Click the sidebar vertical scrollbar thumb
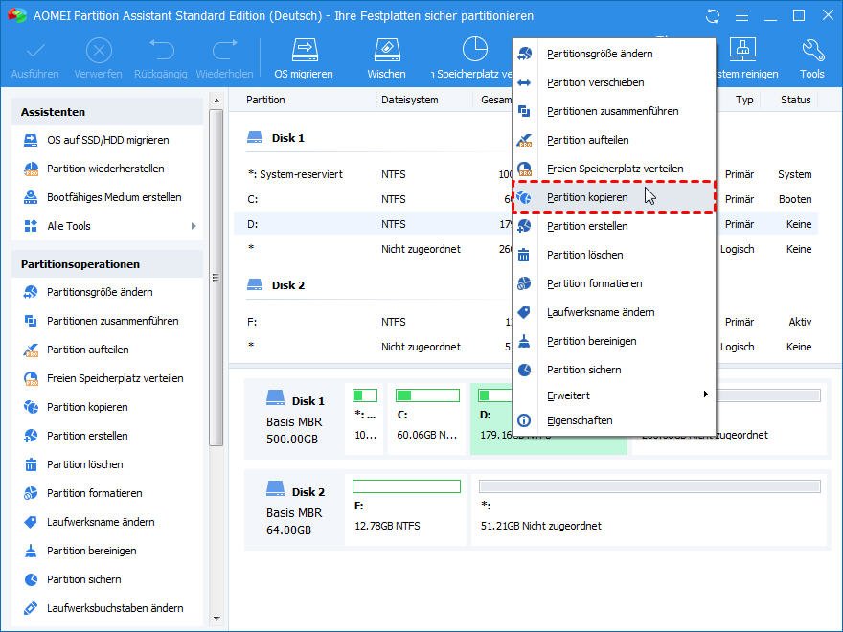Image resolution: width=843 pixels, height=632 pixels. coord(216,278)
